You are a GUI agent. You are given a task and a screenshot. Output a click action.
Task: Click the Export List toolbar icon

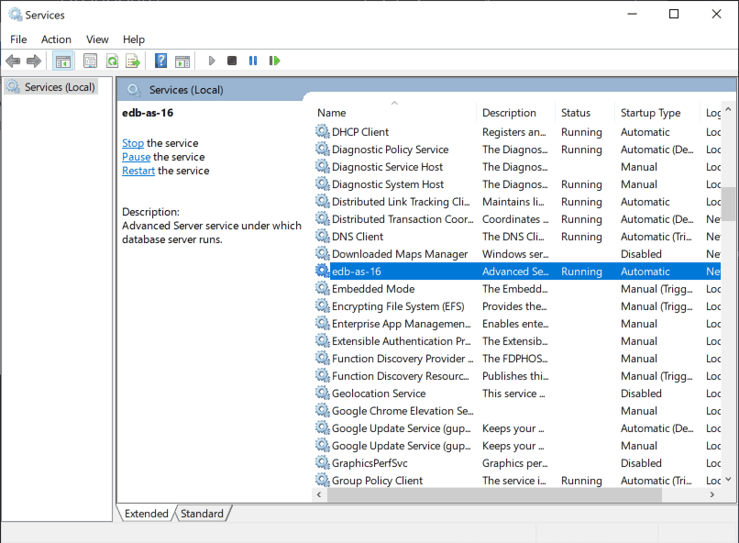point(133,61)
